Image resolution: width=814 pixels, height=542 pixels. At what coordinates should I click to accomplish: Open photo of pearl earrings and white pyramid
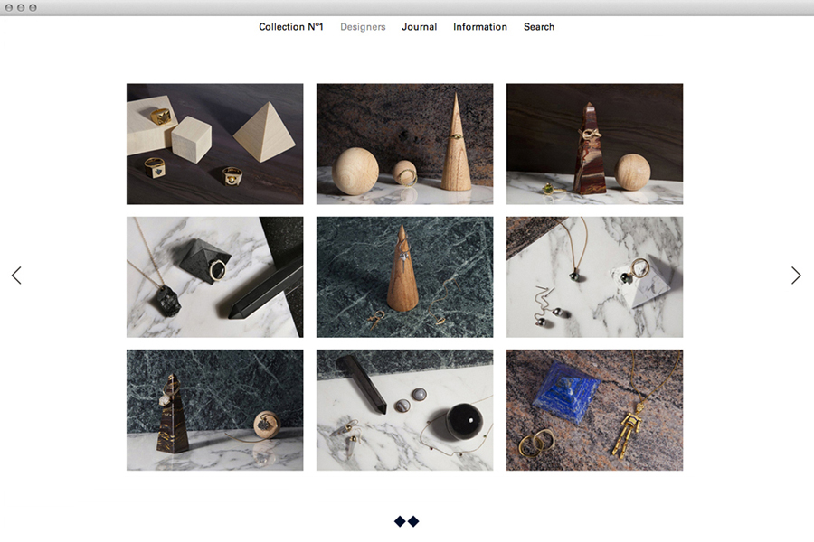(595, 277)
